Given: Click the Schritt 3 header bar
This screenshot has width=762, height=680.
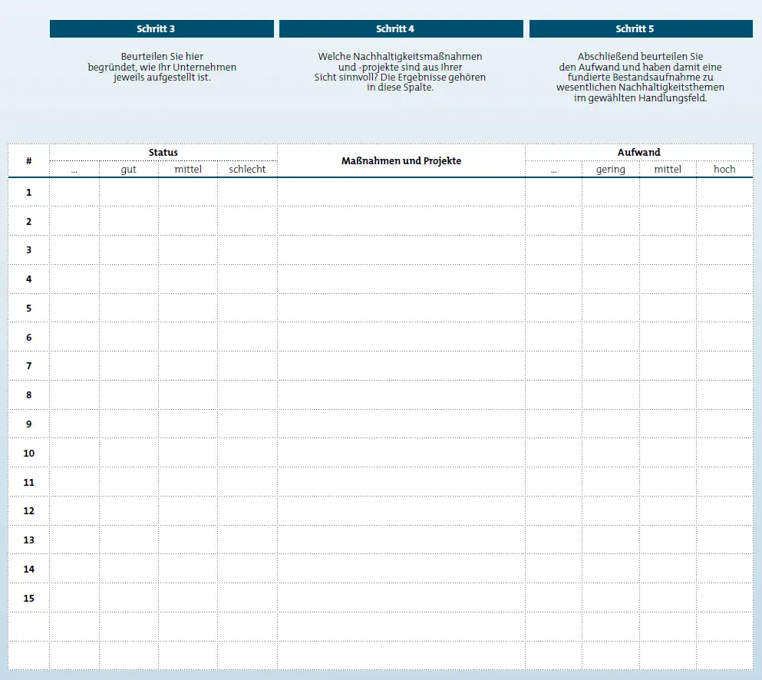Looking at the screenshot, I should tap(161, 29).
